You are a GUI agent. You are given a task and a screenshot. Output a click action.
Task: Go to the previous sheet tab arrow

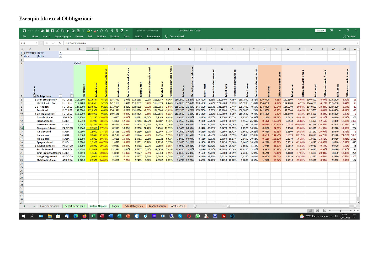click(x=24, y=206)
